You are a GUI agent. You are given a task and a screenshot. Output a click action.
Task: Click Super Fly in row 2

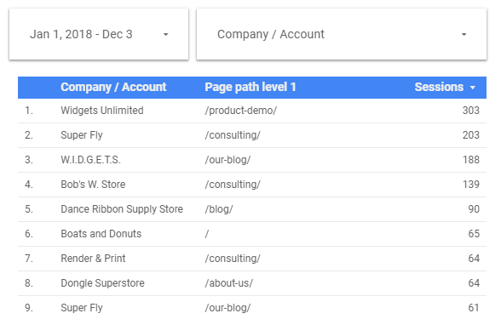click(x=82, y=135)
